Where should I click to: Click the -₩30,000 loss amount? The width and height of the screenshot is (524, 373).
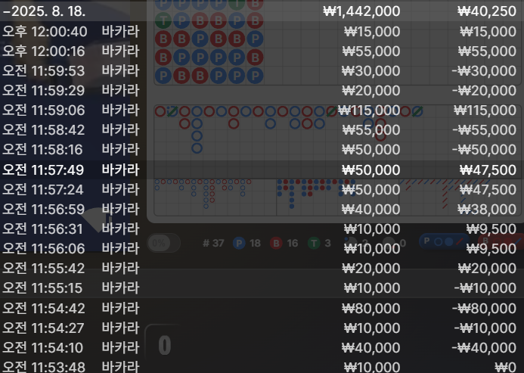click(484, 71)
